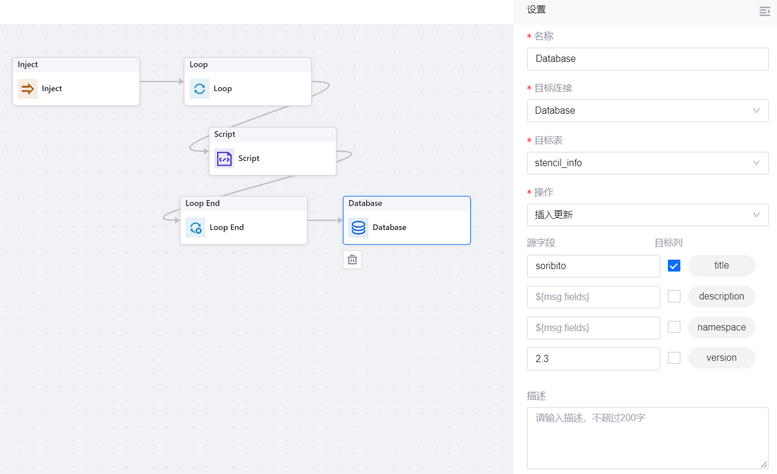Click the Inject node arrow icon
This screenshot has height=474, width=777.
click(27, 89)
